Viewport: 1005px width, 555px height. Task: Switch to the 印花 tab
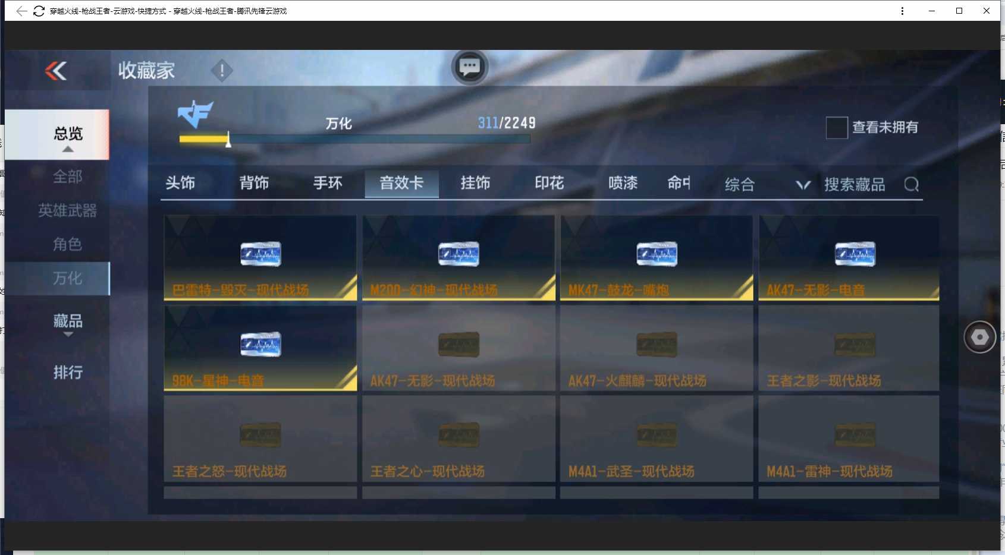(x=549, y=183)
